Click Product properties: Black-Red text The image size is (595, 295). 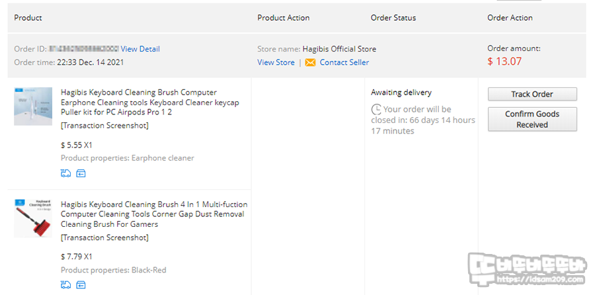coord(114,271)
